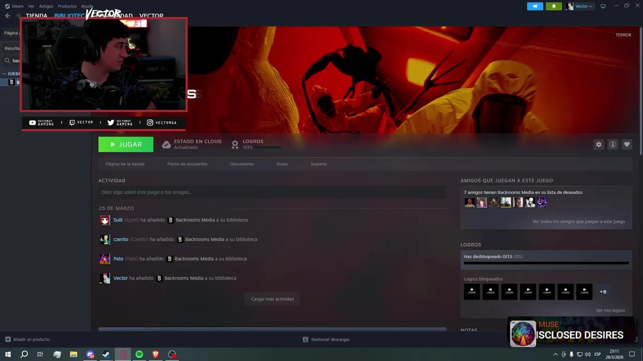Expand the Vector account dropdown
643x361 pixels.
click(579, 6)
